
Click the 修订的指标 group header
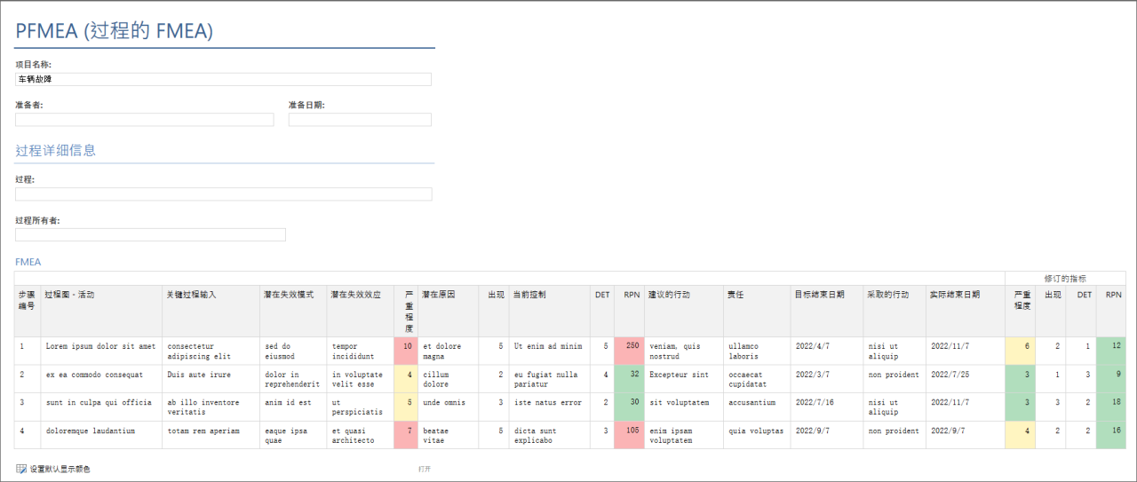click(x=1064, y=278)
